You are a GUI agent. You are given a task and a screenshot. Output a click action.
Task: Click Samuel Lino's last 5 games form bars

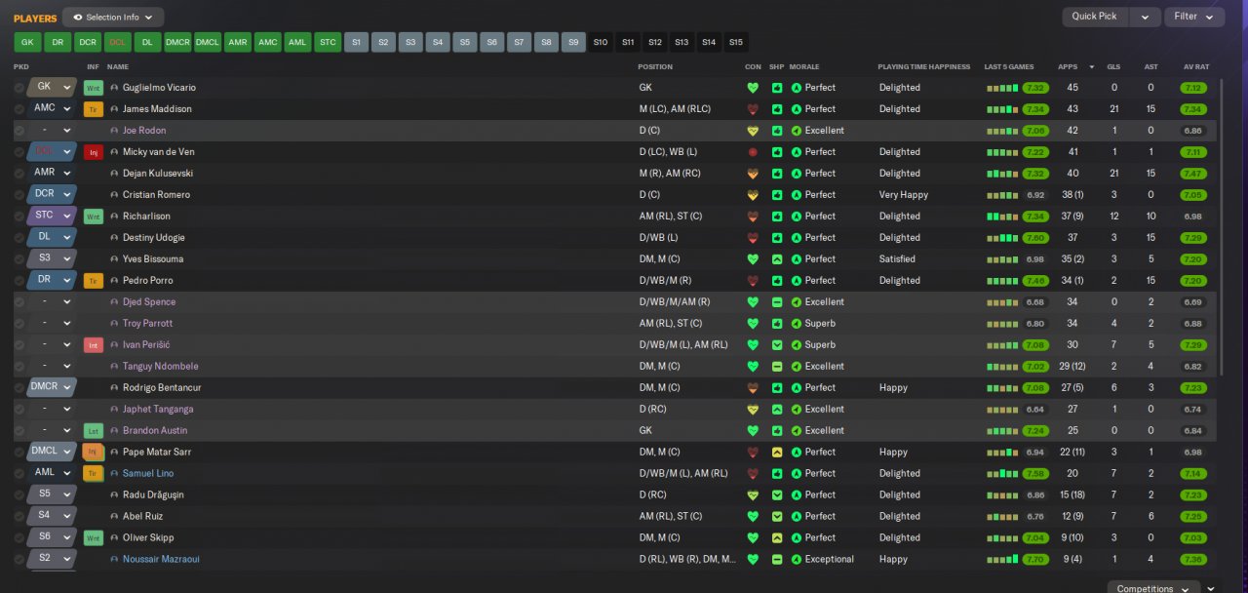[x=1002, y=474]
